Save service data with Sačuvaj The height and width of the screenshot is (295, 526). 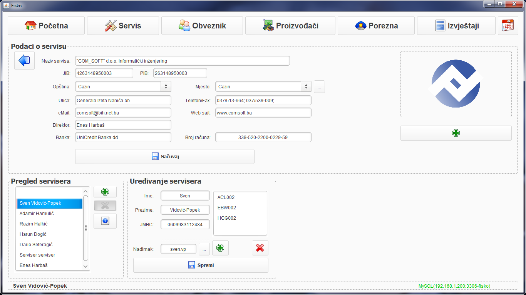click(x=165, y=156)
